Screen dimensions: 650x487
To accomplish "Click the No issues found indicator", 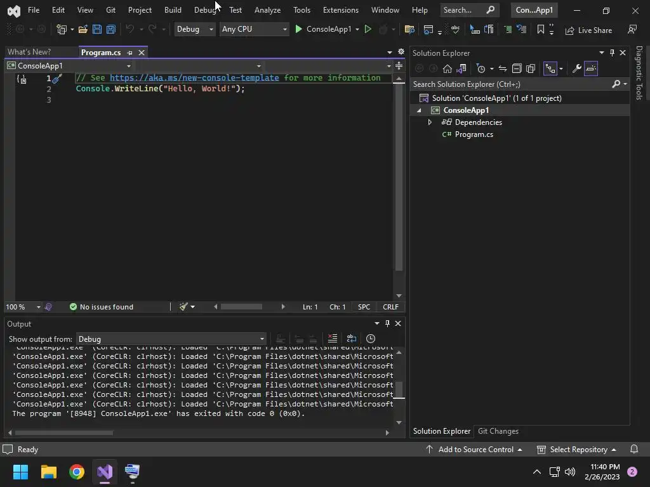I will coord(102,307).
